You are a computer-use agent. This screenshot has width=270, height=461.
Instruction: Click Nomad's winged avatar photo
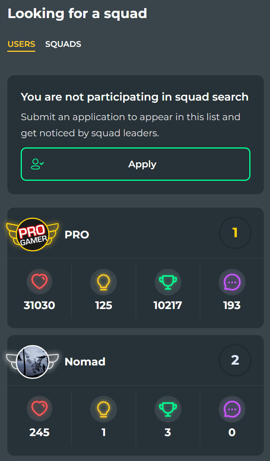coord(33,362)
